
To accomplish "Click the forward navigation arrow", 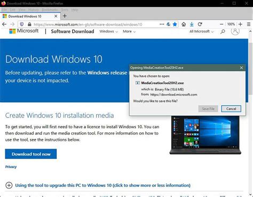I will [12, 25].
